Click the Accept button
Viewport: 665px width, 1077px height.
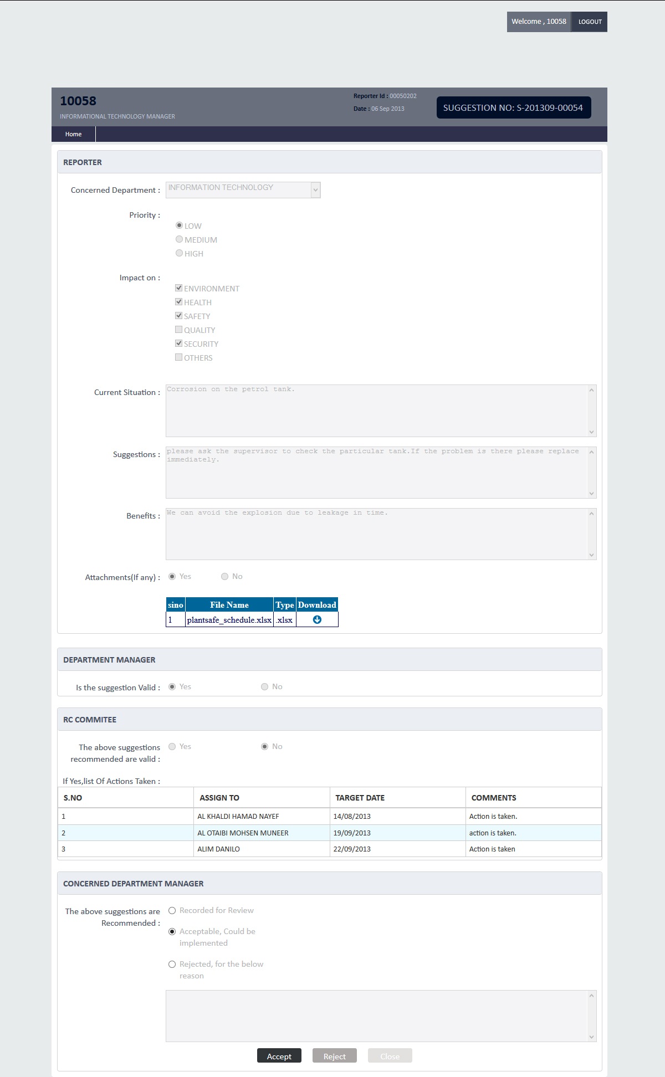(x=279, y=1056)
